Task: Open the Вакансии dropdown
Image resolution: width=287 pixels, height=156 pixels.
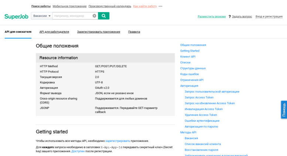Action: point(42,16)
